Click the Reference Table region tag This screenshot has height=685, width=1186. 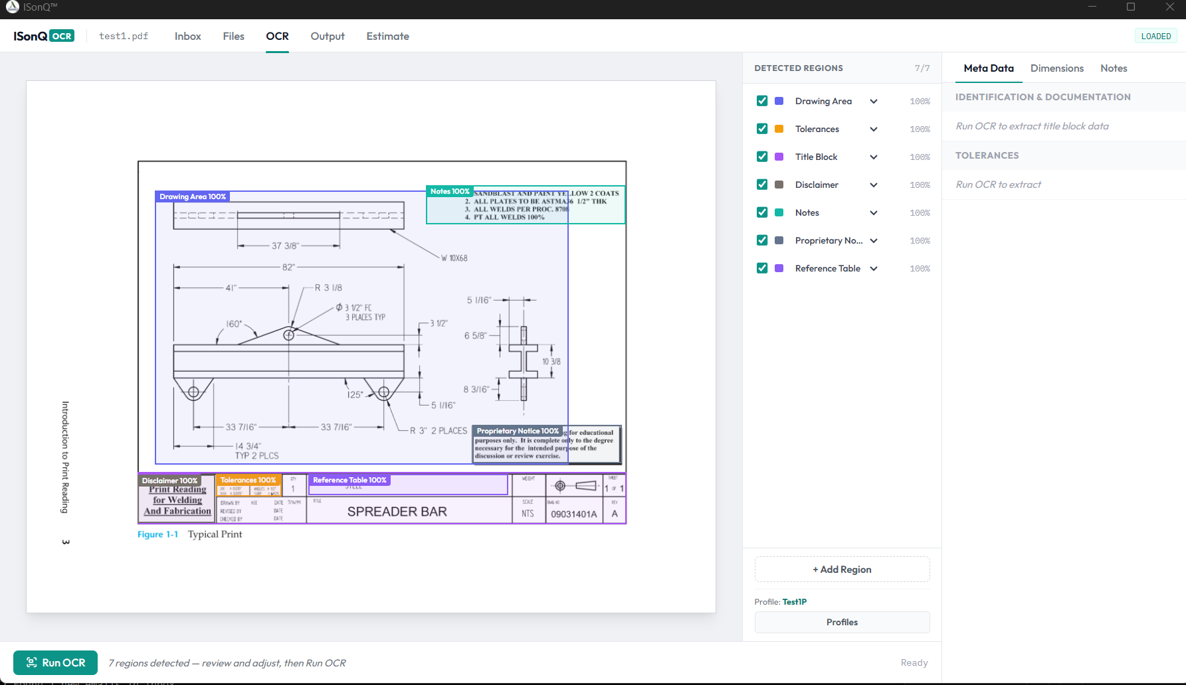point(349,480)
